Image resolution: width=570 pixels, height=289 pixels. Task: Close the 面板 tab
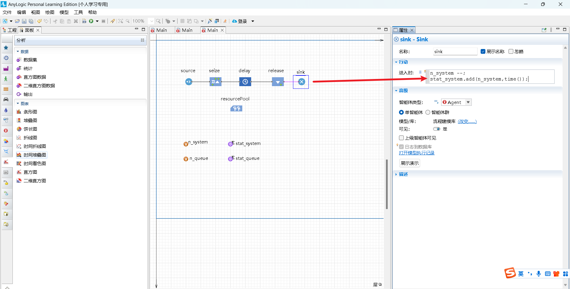point(38,30)
